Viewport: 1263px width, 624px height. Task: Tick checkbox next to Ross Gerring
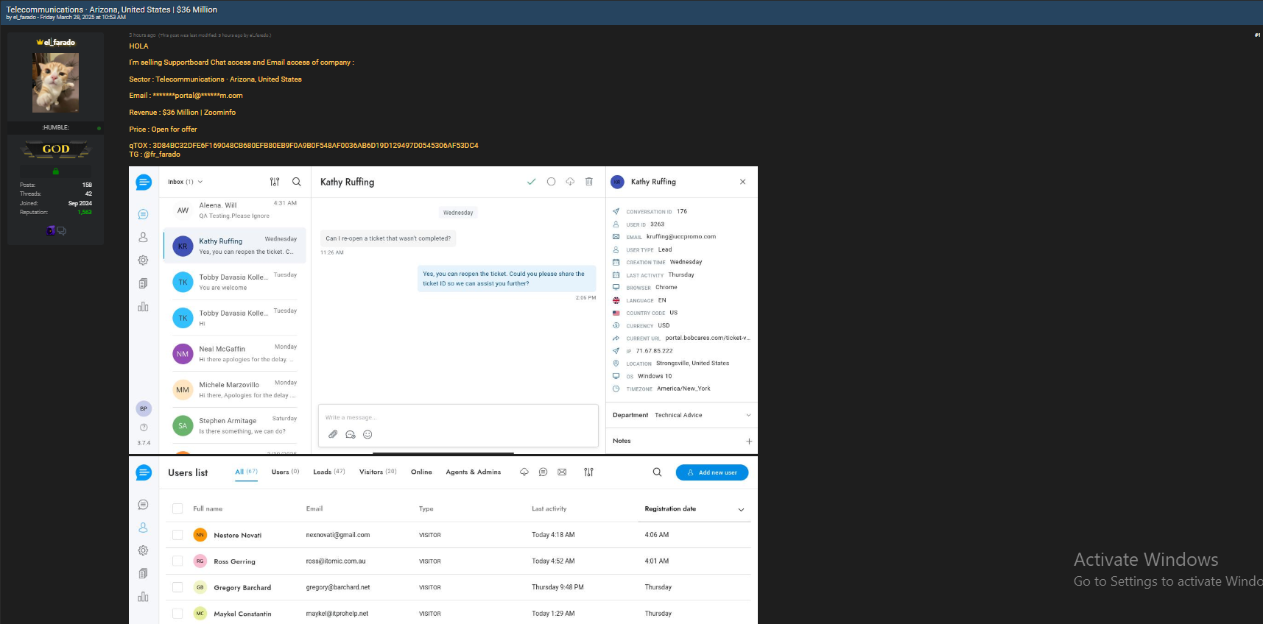pyautogui.click(x=177, y=561)
